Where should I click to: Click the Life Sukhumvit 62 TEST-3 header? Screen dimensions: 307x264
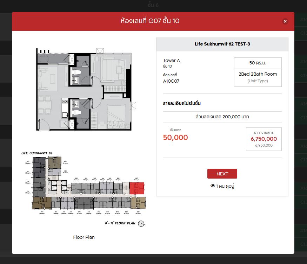pos(222,44)
